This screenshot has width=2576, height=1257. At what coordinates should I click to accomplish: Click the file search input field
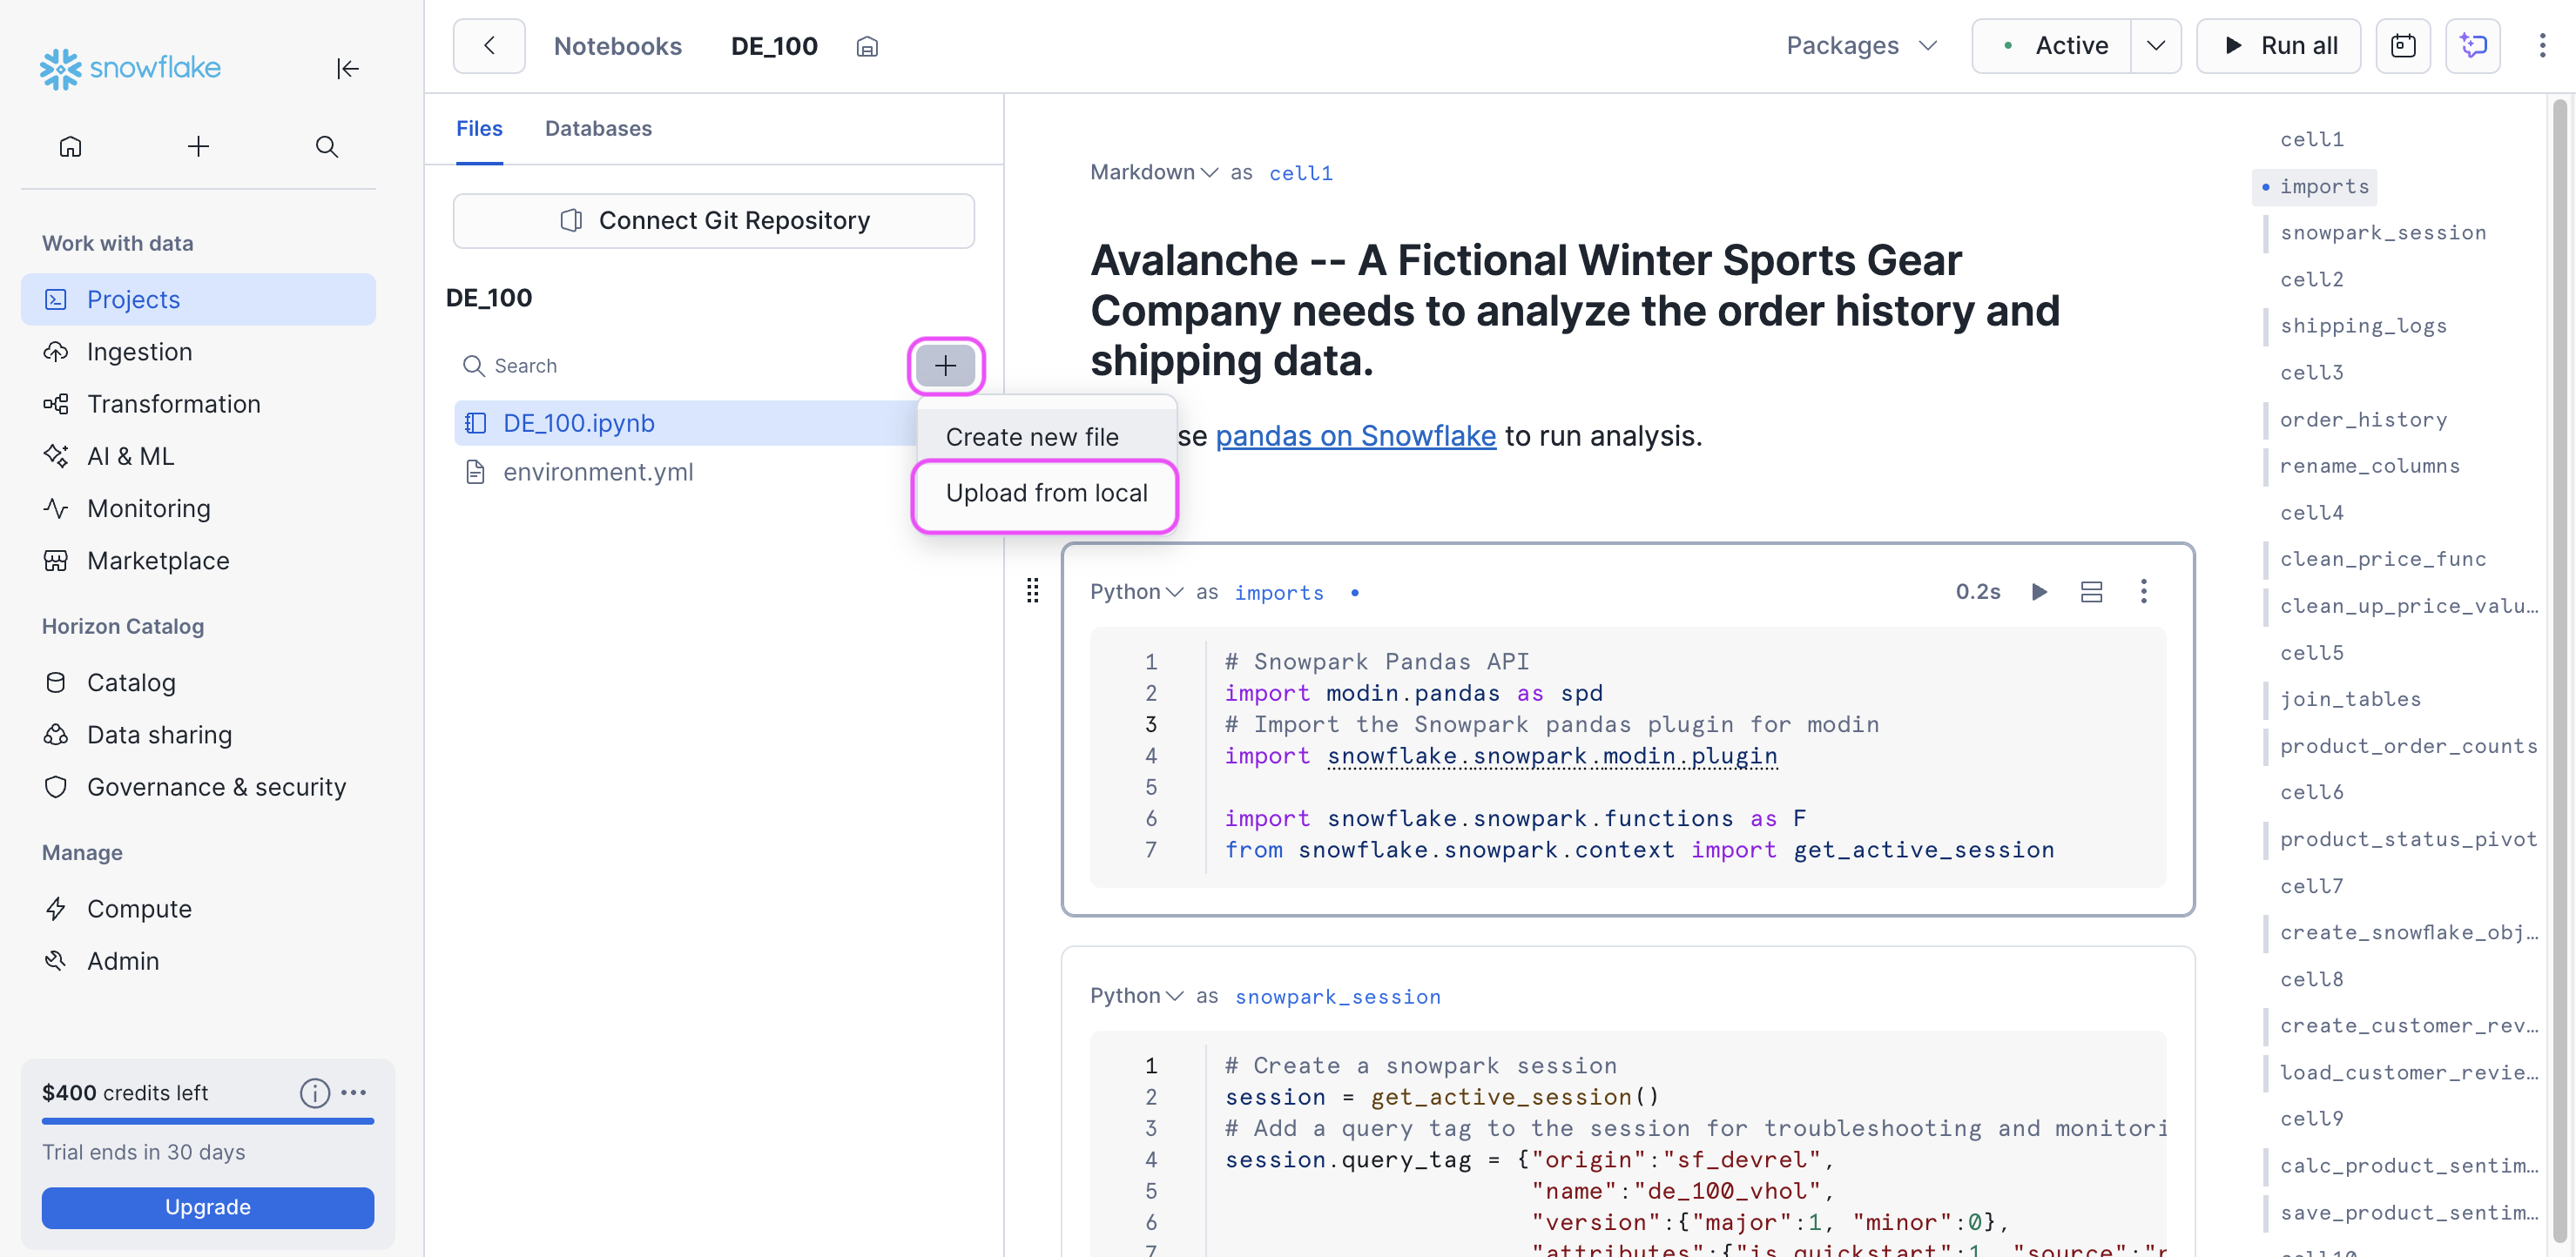coord(680,366)
